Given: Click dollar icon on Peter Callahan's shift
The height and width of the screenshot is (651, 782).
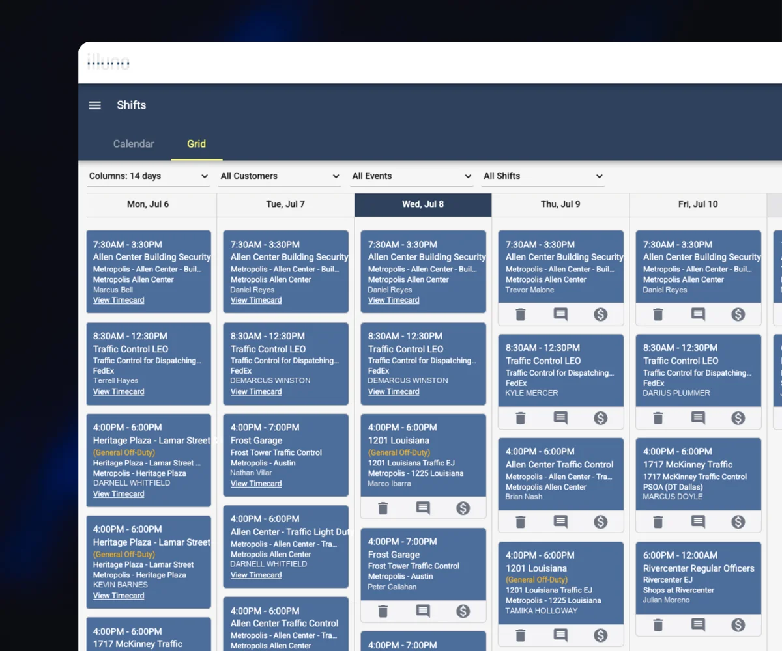Looking at the screenshot, I should tap(463, 611).
